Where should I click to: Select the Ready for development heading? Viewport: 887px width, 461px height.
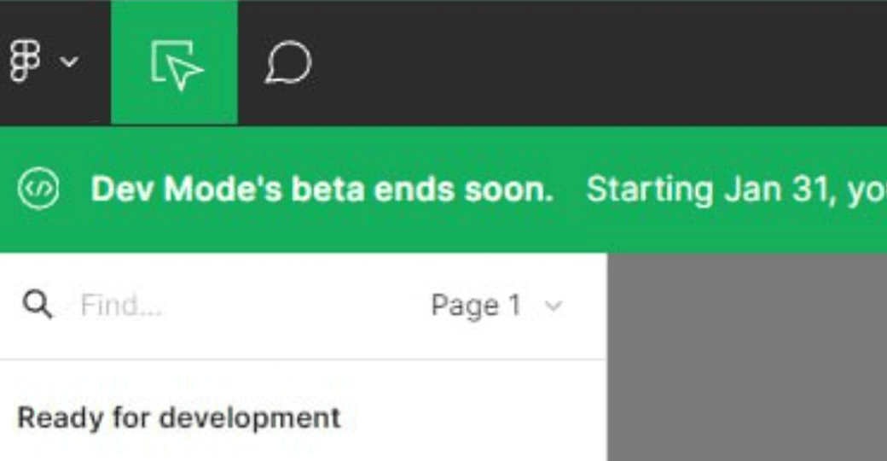pos(179,418)
